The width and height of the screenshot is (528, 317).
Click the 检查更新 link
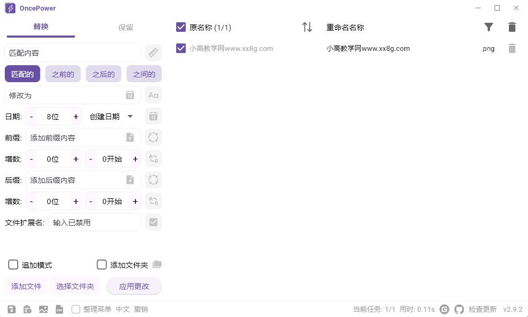[x=482, y=309]
